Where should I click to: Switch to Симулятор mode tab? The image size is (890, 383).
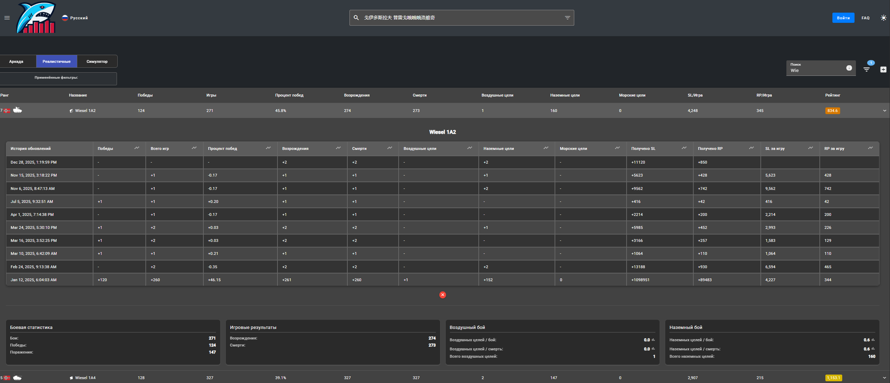pos(97,61)
